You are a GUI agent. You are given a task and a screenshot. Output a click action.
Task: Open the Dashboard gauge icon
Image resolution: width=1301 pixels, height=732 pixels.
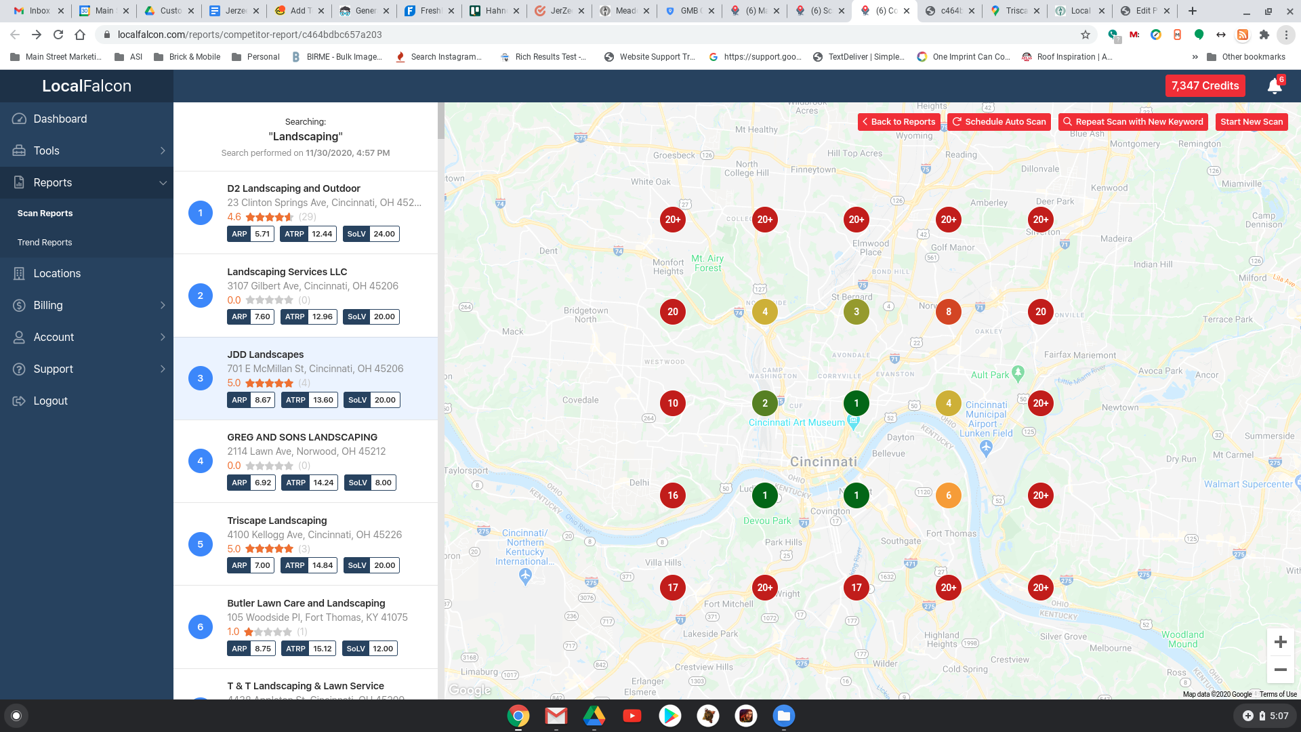(x=19, y=119)
